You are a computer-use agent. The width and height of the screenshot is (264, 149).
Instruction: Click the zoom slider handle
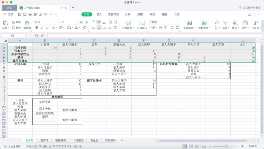(227, 146)
